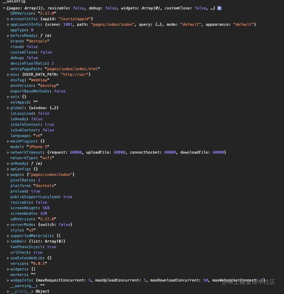
Task: Select the networkType "wifi" value
Action: pyautogui.click(x=47, y=158)
